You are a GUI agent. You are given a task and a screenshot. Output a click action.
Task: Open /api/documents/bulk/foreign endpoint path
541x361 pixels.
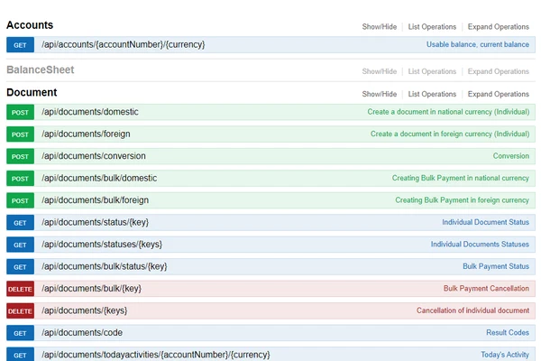pyautogui.click(x=96, y=200)
